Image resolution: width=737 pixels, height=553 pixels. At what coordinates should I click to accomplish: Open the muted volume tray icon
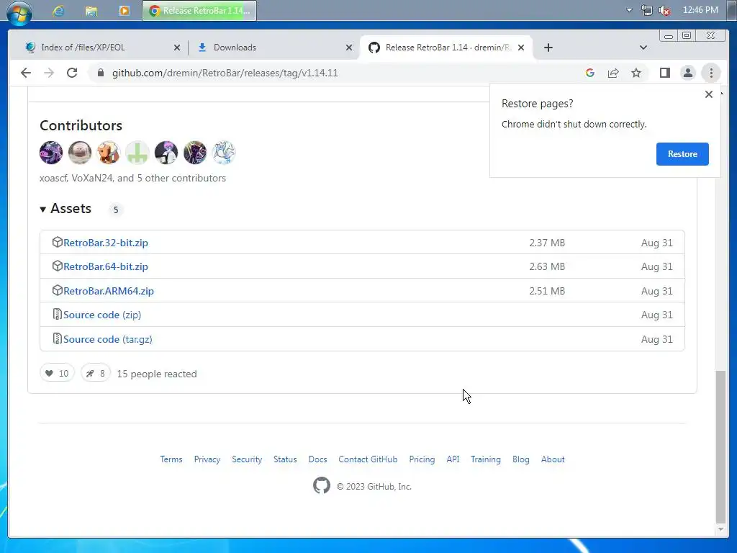coord(664,10)
